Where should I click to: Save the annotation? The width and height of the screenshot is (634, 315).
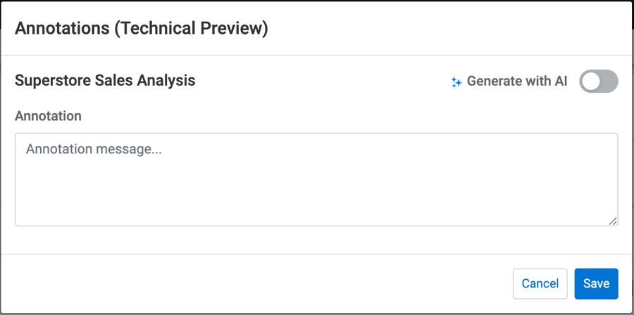pyautogui.click(x=596, y=283)
